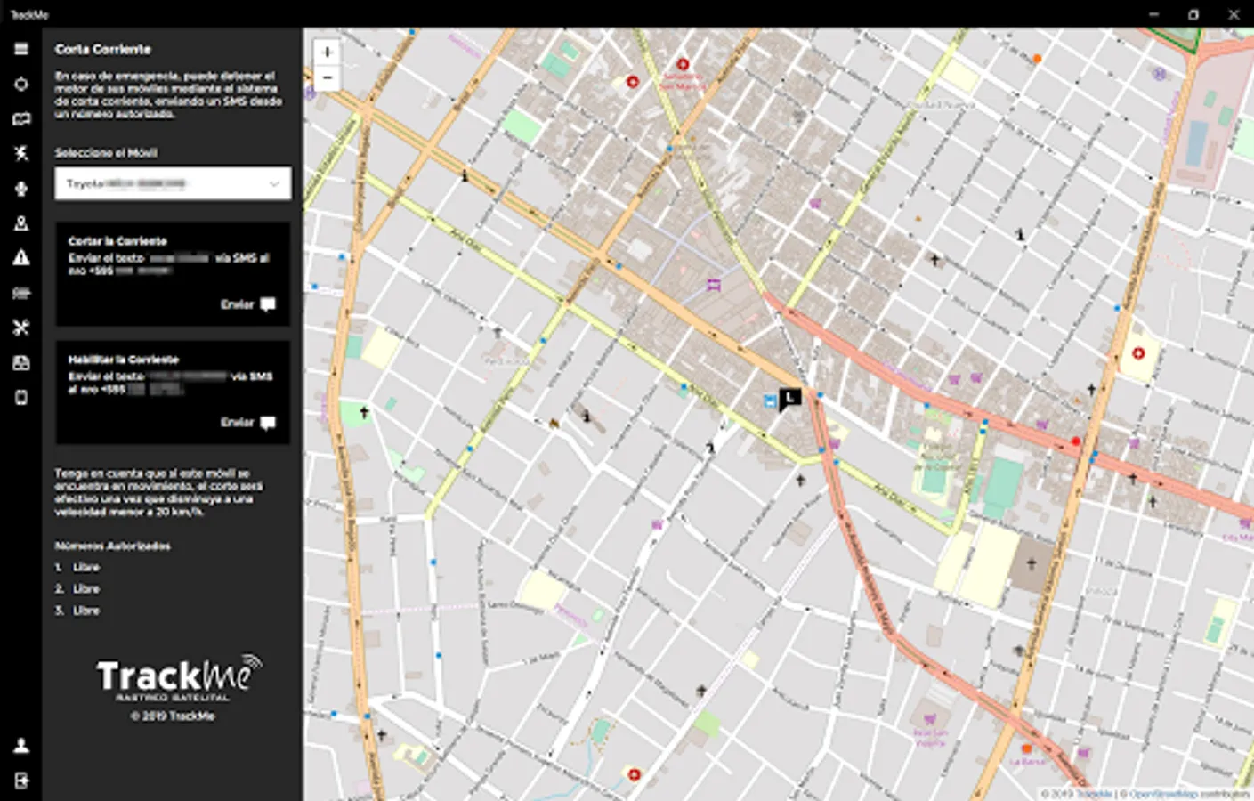Select the power-cut (Corta Corriente) sidebar icon
1254x801 pixels.
[x=21, y=153]
